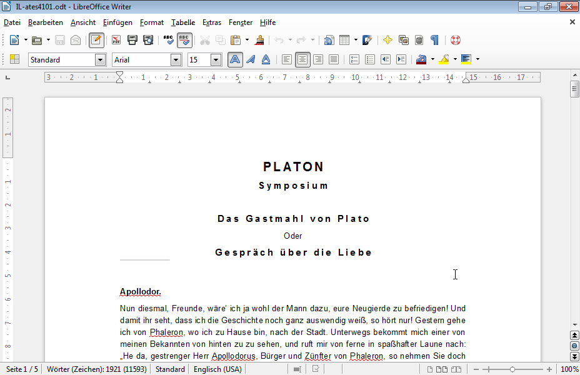580x375 pixels.
Task: Open the Extras menu
Action: pyautogui.click(x=212, y=22)
